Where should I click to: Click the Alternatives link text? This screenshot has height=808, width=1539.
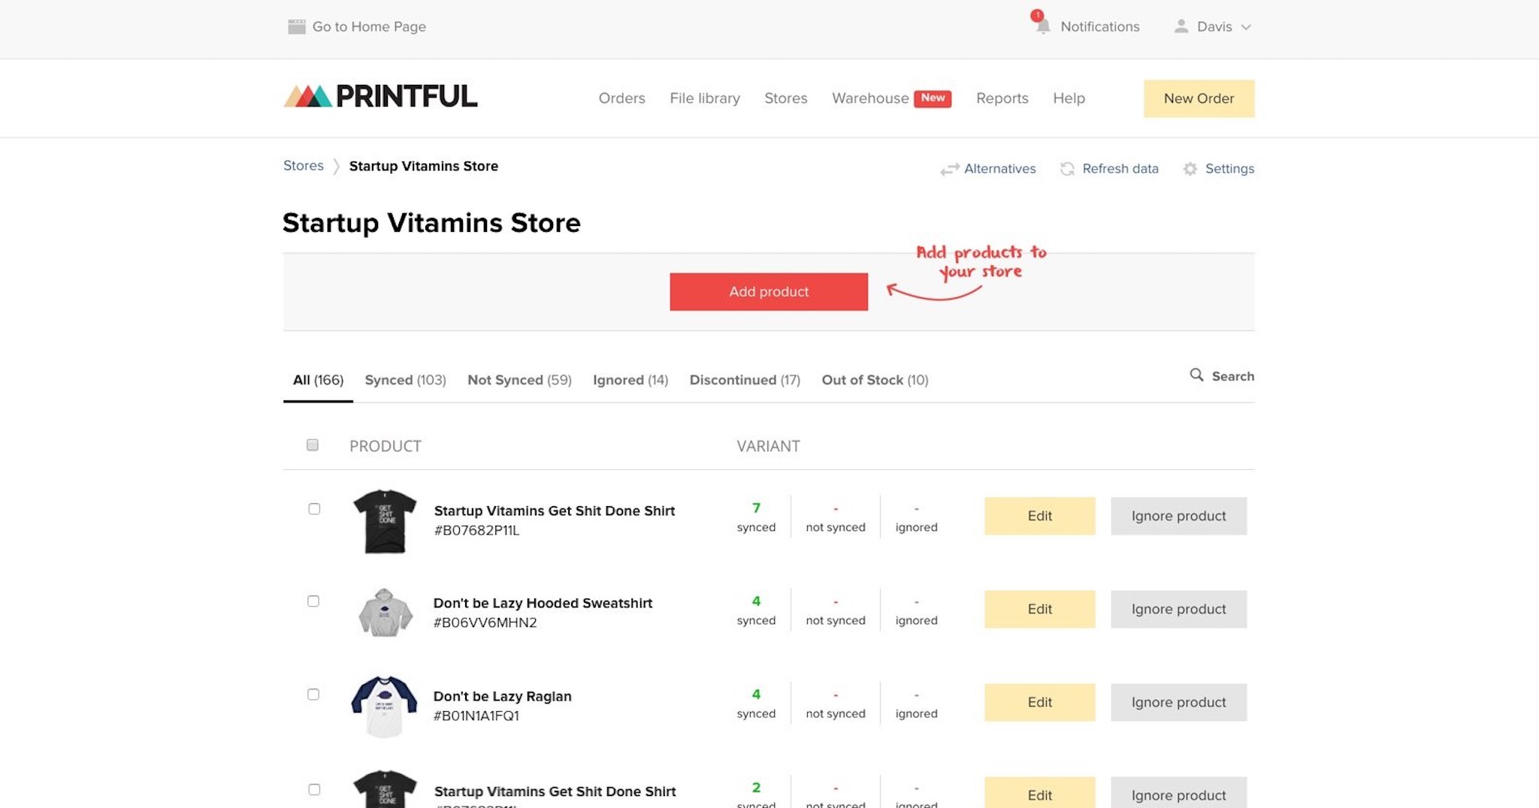999,169
